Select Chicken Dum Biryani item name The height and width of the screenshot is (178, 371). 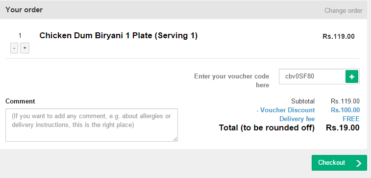pyautogui.click(x=118, y=35)
